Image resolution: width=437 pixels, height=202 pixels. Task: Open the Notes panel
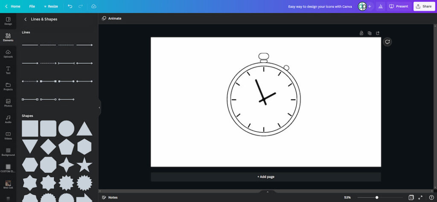click(x=110, y=198)
